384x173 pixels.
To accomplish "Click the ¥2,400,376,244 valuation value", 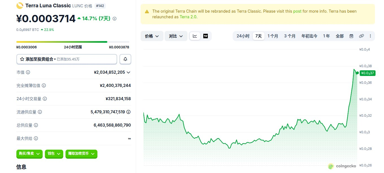I will pyautogui.click(x=115, y=86).
